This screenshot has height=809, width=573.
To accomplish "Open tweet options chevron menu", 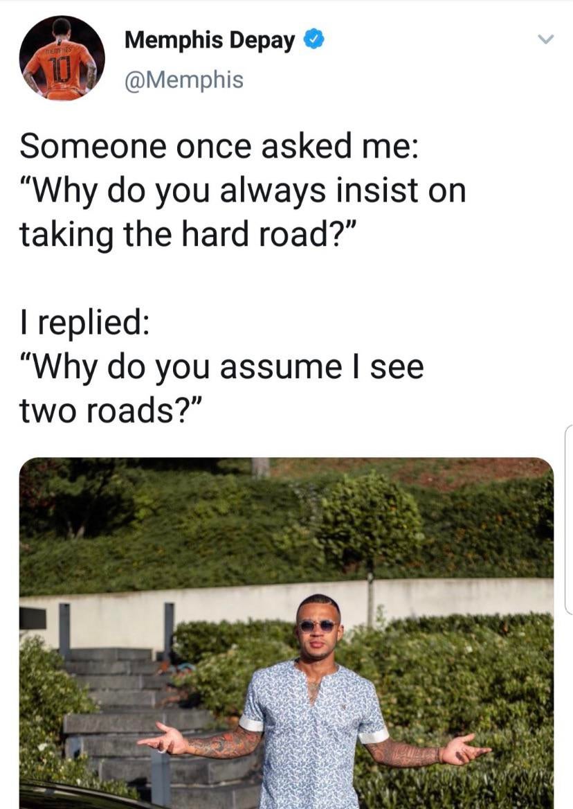I will coord(545,39).
